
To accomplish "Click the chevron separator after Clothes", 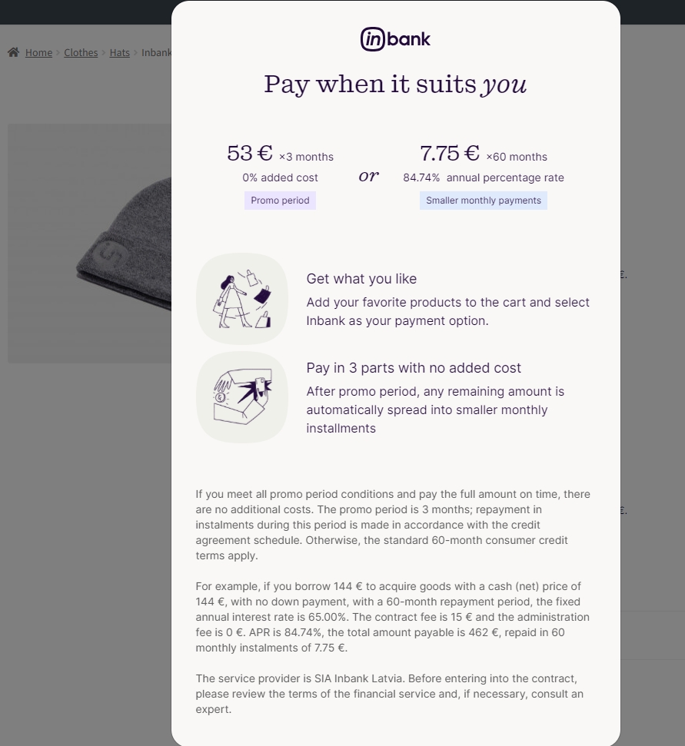I will (x=104, y=53).
